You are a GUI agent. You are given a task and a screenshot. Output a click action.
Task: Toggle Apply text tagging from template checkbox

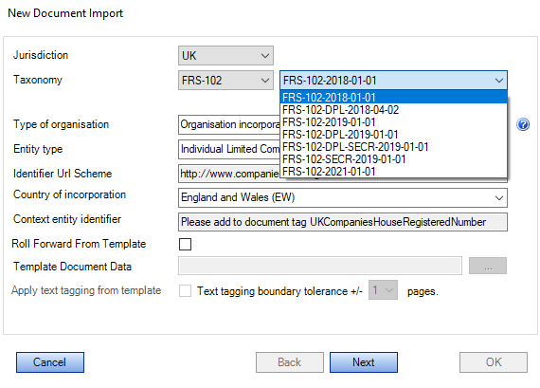click(x=186, y=290)
